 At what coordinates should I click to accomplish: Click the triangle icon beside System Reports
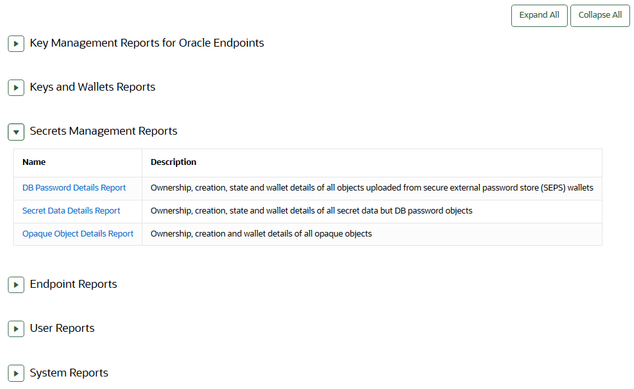[16, 373]
